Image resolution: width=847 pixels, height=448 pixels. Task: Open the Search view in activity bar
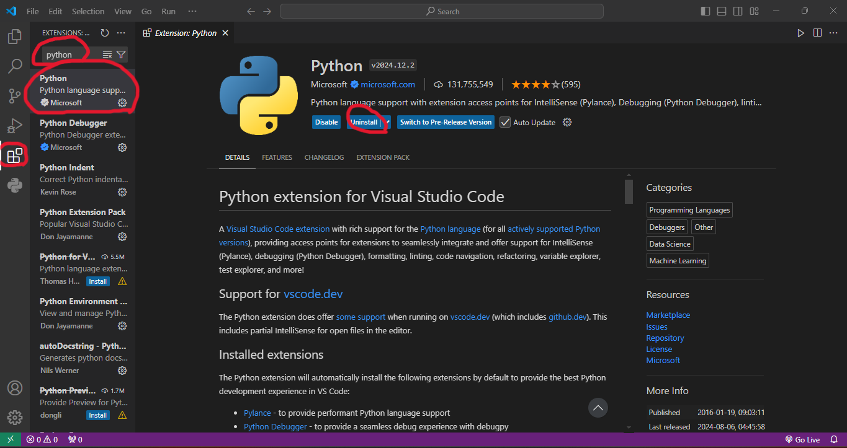15,66
